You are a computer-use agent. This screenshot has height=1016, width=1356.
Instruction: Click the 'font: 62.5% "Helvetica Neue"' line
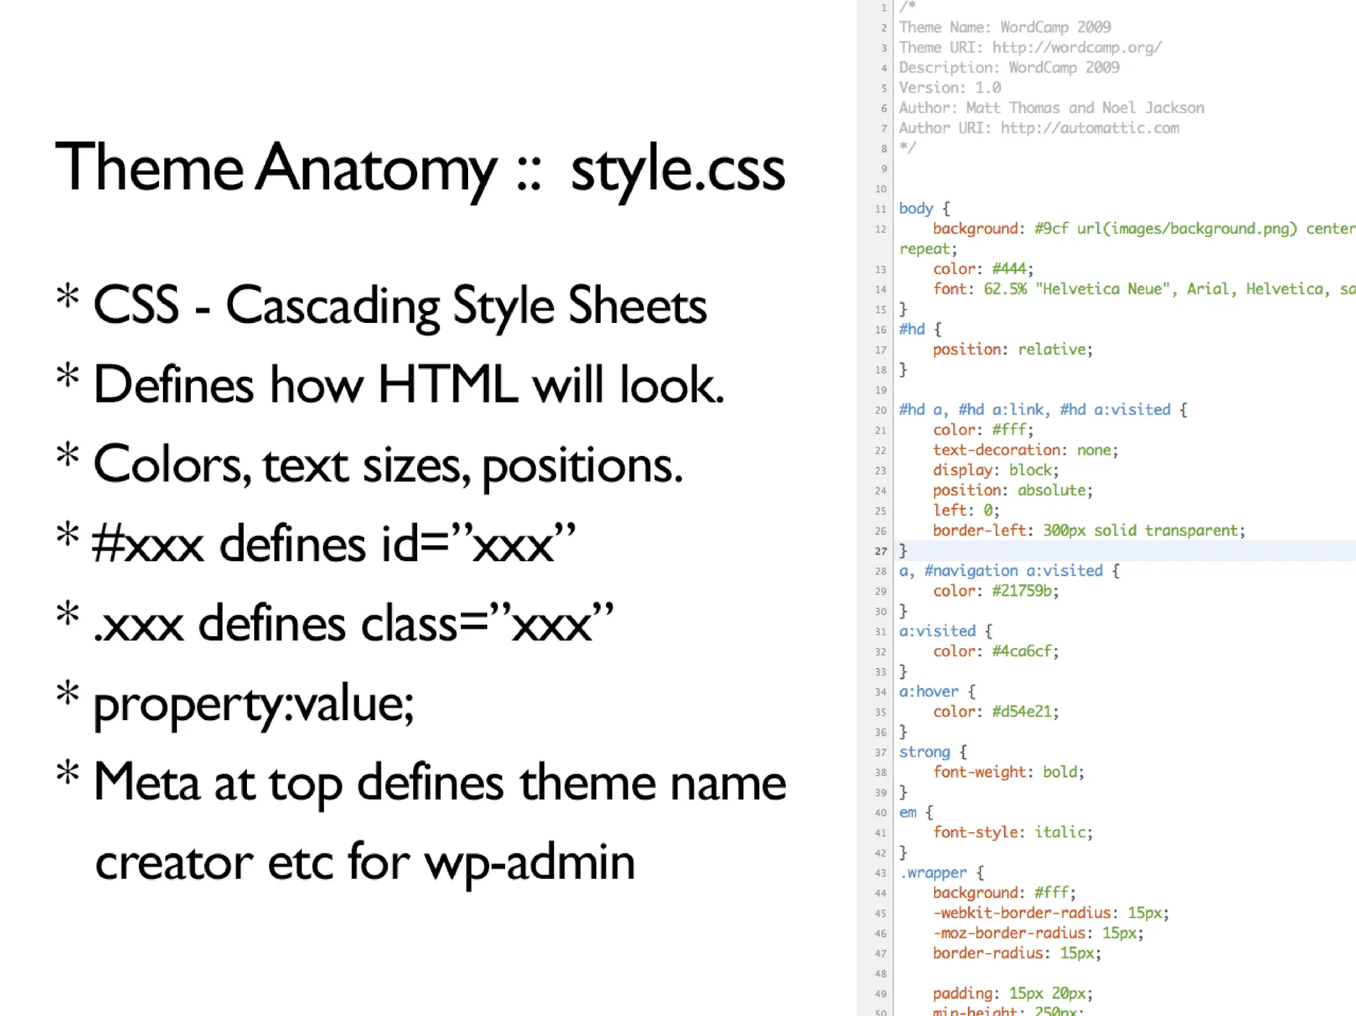[1144, 289]
